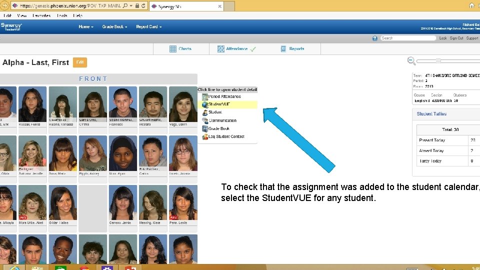Click the Charts grid icon

click(x=172, y=49)
